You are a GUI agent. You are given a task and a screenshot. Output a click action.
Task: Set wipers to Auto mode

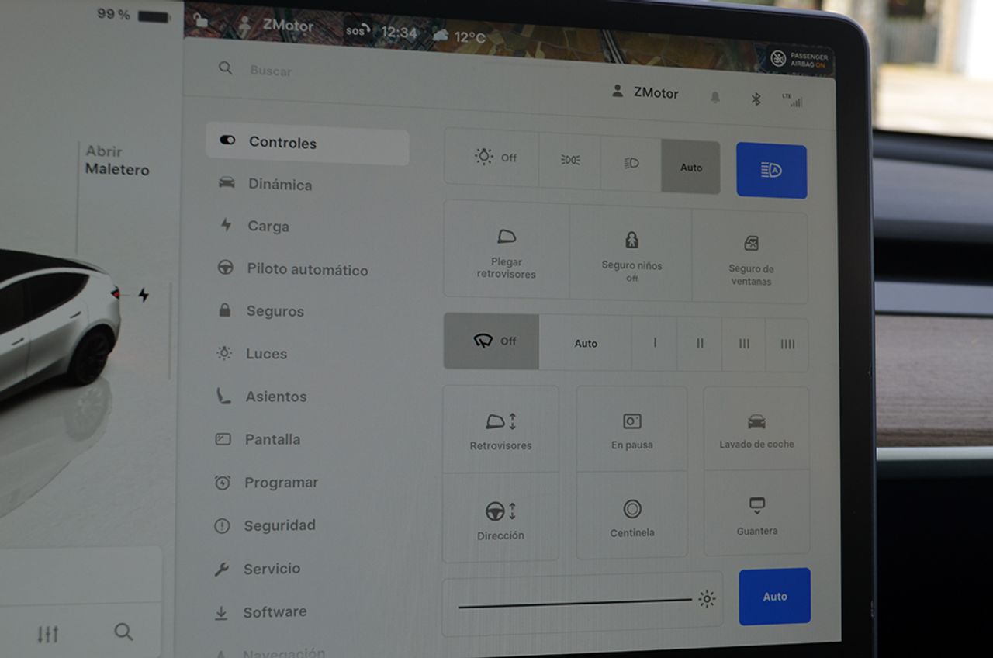tap(586, 343)
